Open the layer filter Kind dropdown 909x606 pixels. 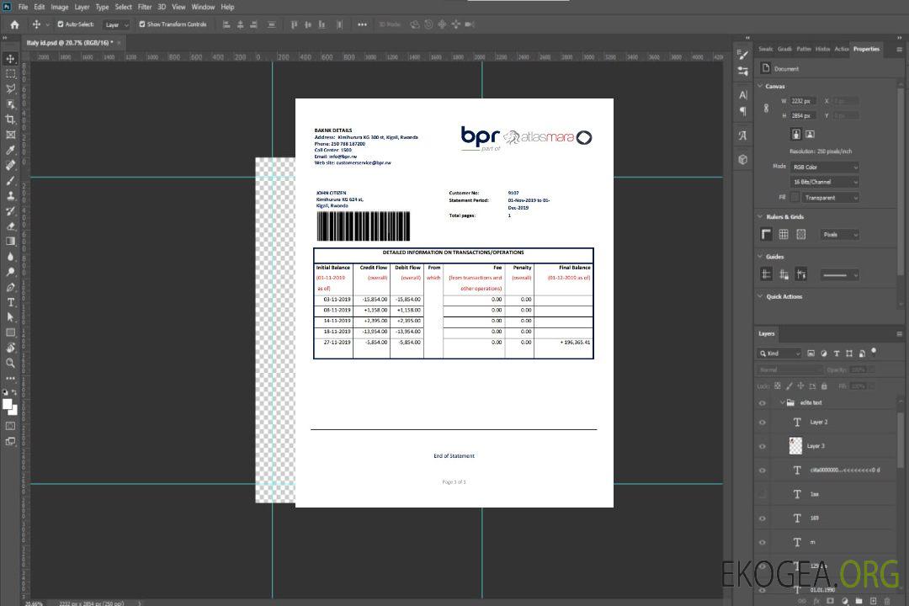coord(779,353)
